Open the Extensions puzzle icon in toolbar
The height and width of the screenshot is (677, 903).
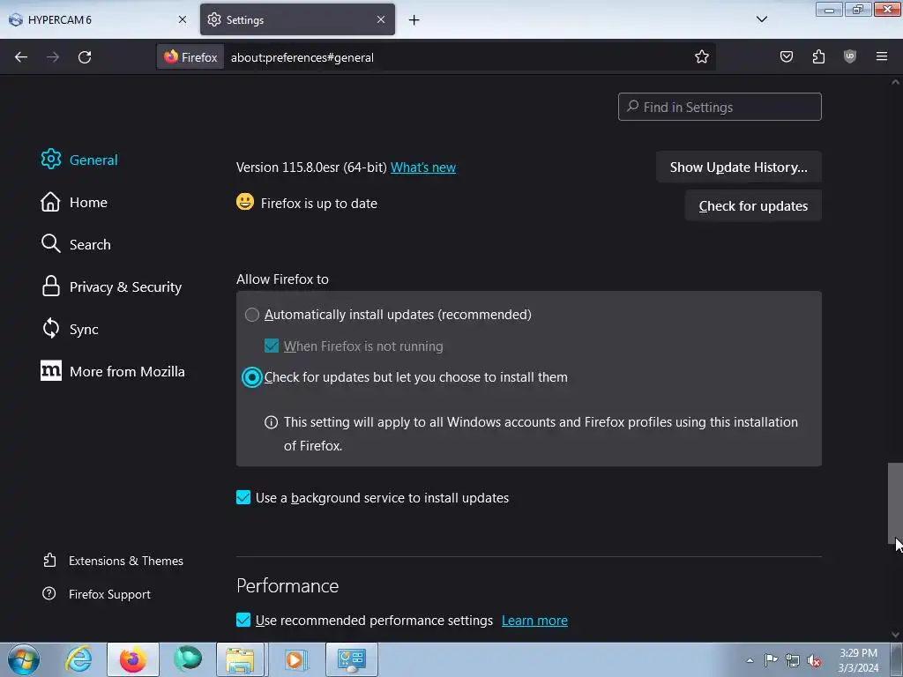pyautogui.click(x=818, y=57)
